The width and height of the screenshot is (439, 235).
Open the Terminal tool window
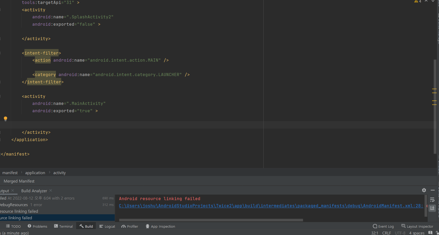tap(63, 226)
